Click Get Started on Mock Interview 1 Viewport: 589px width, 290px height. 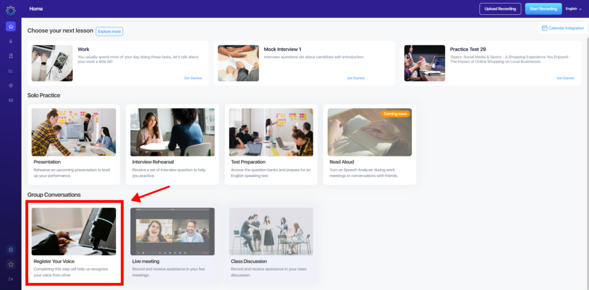click(355, 78)
